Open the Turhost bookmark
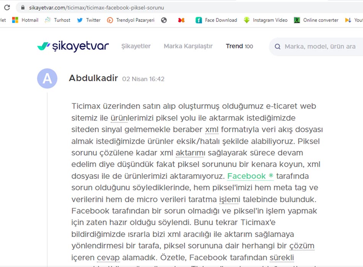The width and height of the screenshot is (363, 267). tap(57, 20)
